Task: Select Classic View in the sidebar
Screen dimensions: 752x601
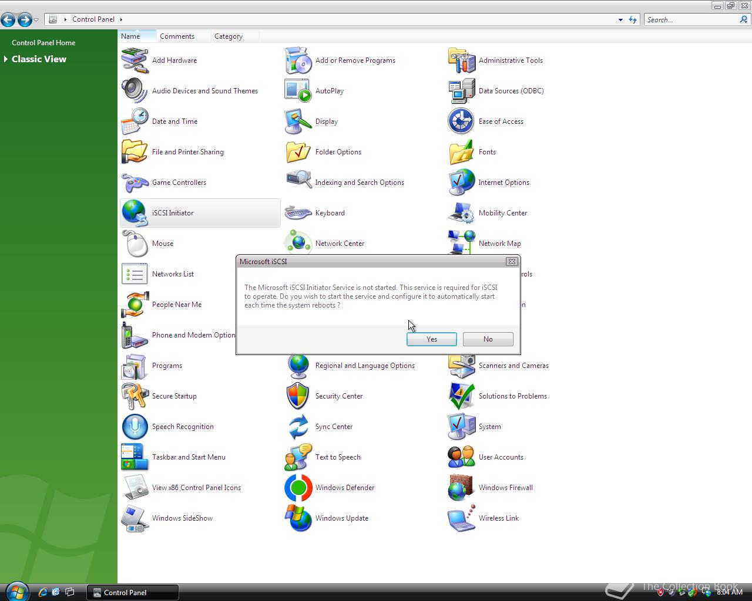Action: pyautogui.click(x=39, y=59)
